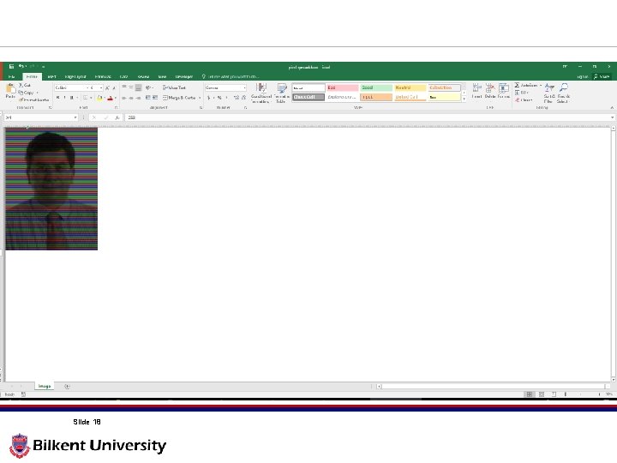This screenshot has height=463, width=617.
Task: Switch to the Page Layout tab
Action: tap(75, 77)
